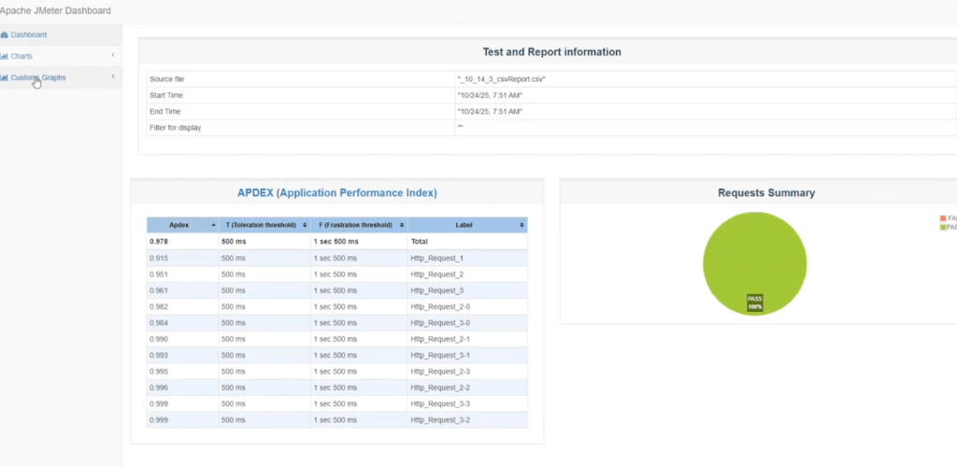The height and width of the screenshot is (466, 957).
Task: Click the green PASS legend swatch
Action: 943,226
